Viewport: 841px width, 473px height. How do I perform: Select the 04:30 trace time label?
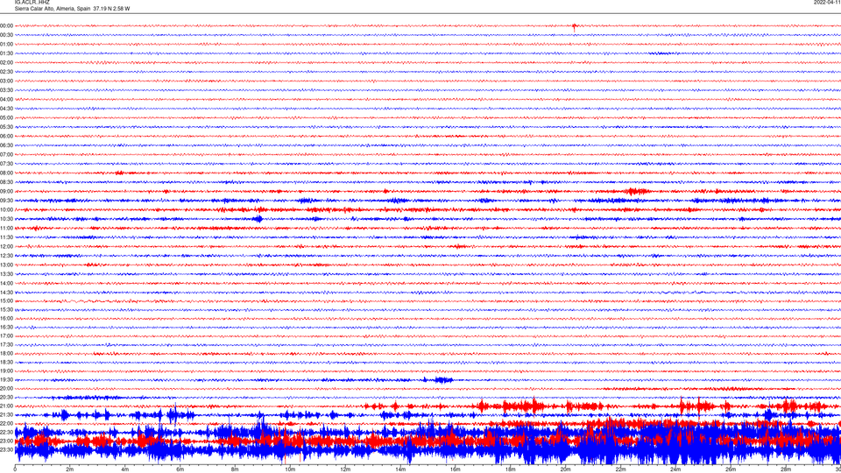[6, 109]
